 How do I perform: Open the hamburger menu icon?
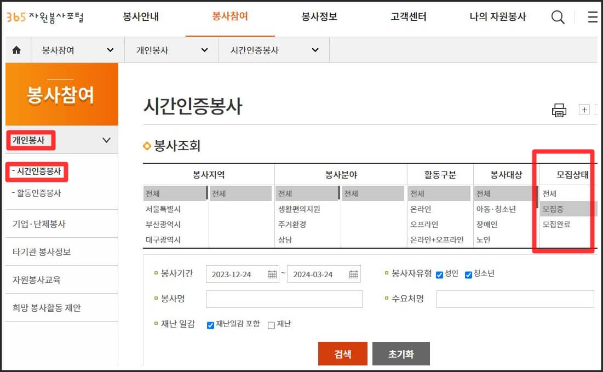click(593, 17)
